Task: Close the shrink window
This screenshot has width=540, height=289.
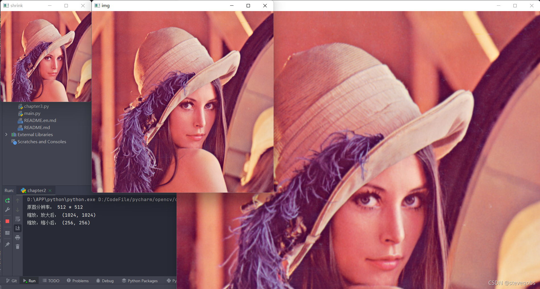Action: (83, 5)
